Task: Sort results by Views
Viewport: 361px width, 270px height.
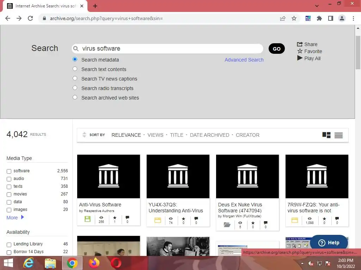Action: [x=155, y=135]
